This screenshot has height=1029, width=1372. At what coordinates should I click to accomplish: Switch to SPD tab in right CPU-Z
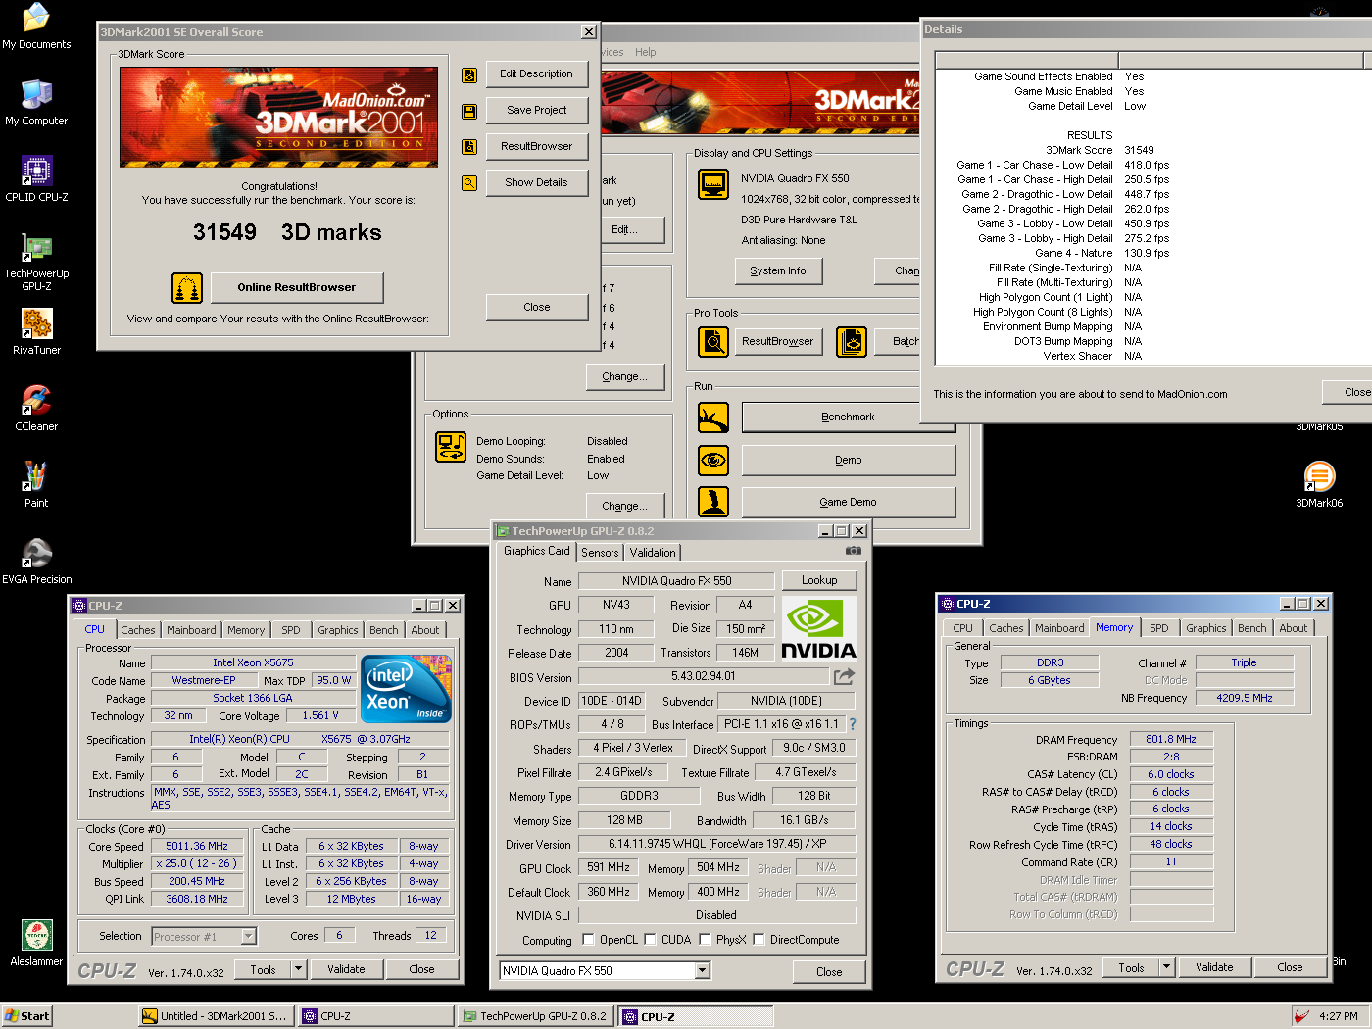1159,628
